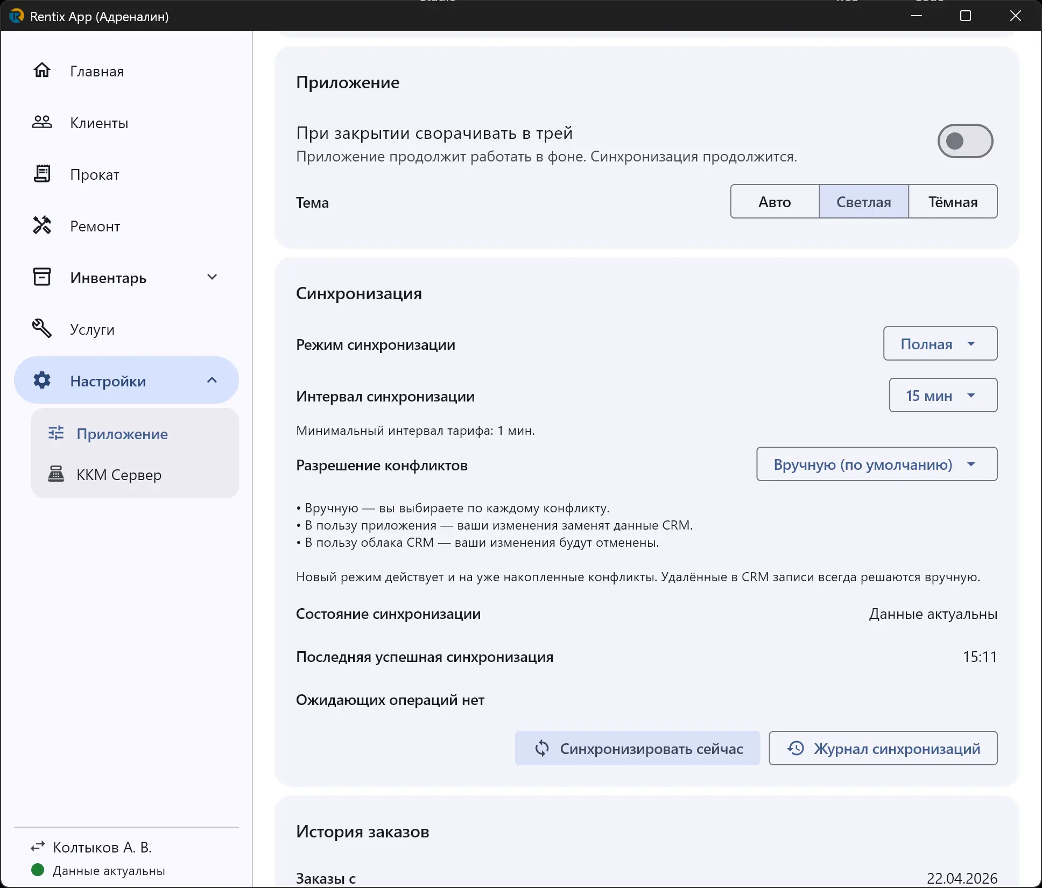This screenshot has width=1042, height=888.
Task: Click the Ремонт tools icon
Action: [42, 225]
